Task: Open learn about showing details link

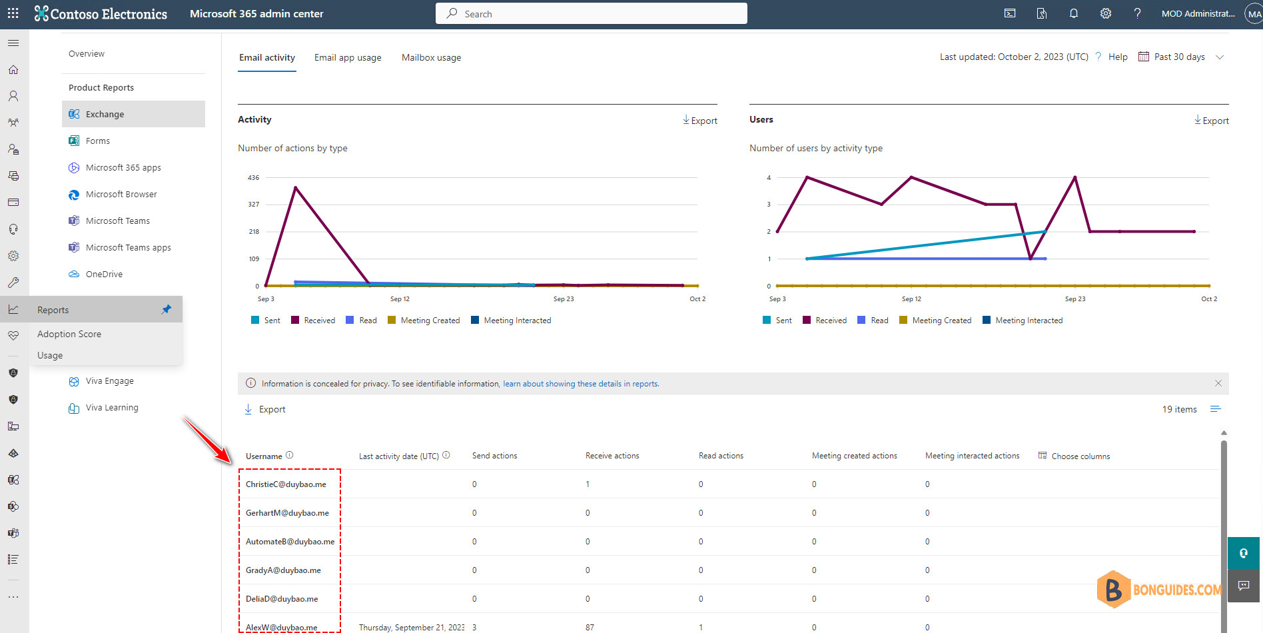Action: click(x=581, y=384)
